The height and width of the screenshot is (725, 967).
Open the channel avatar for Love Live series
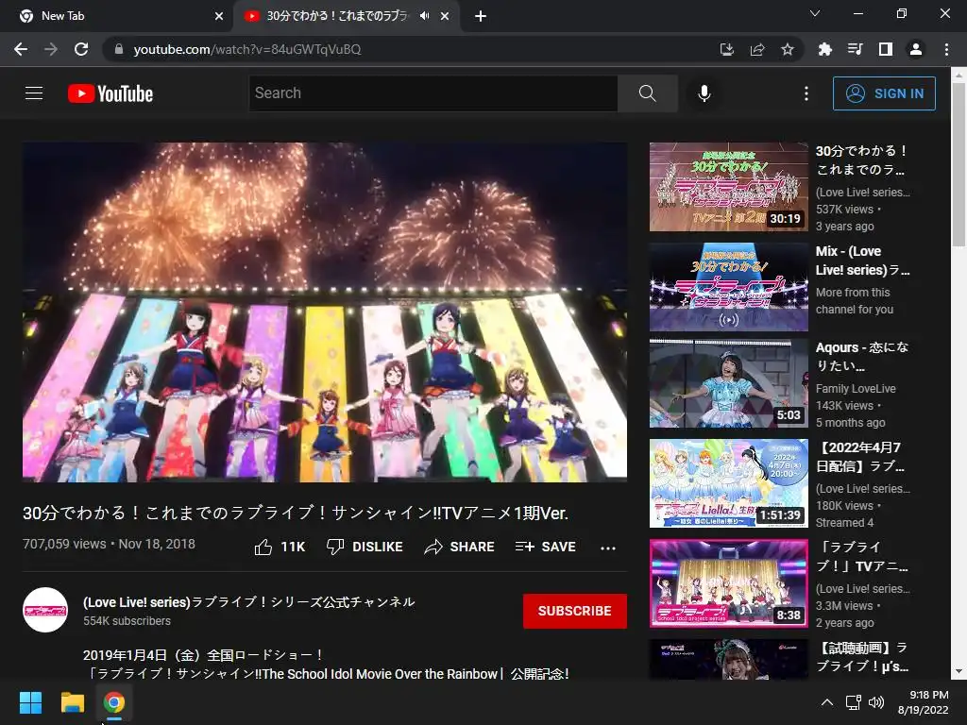pyautogui.click(x=45, y=610)
